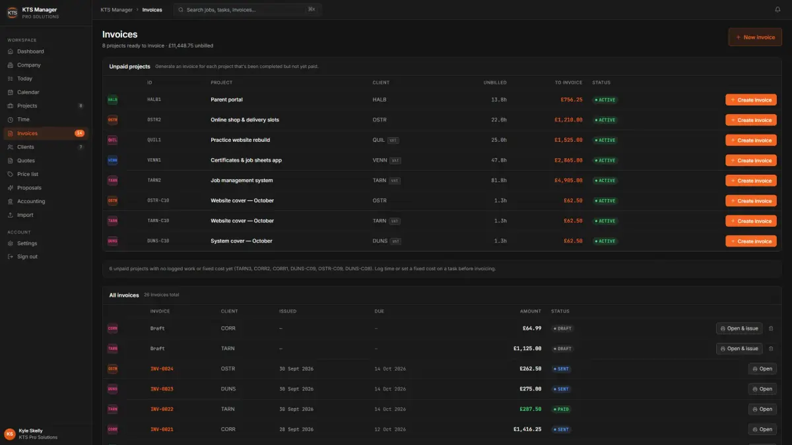Create invoice for TARN-C10 website cover
792x445 pixels.
[751, 221]
